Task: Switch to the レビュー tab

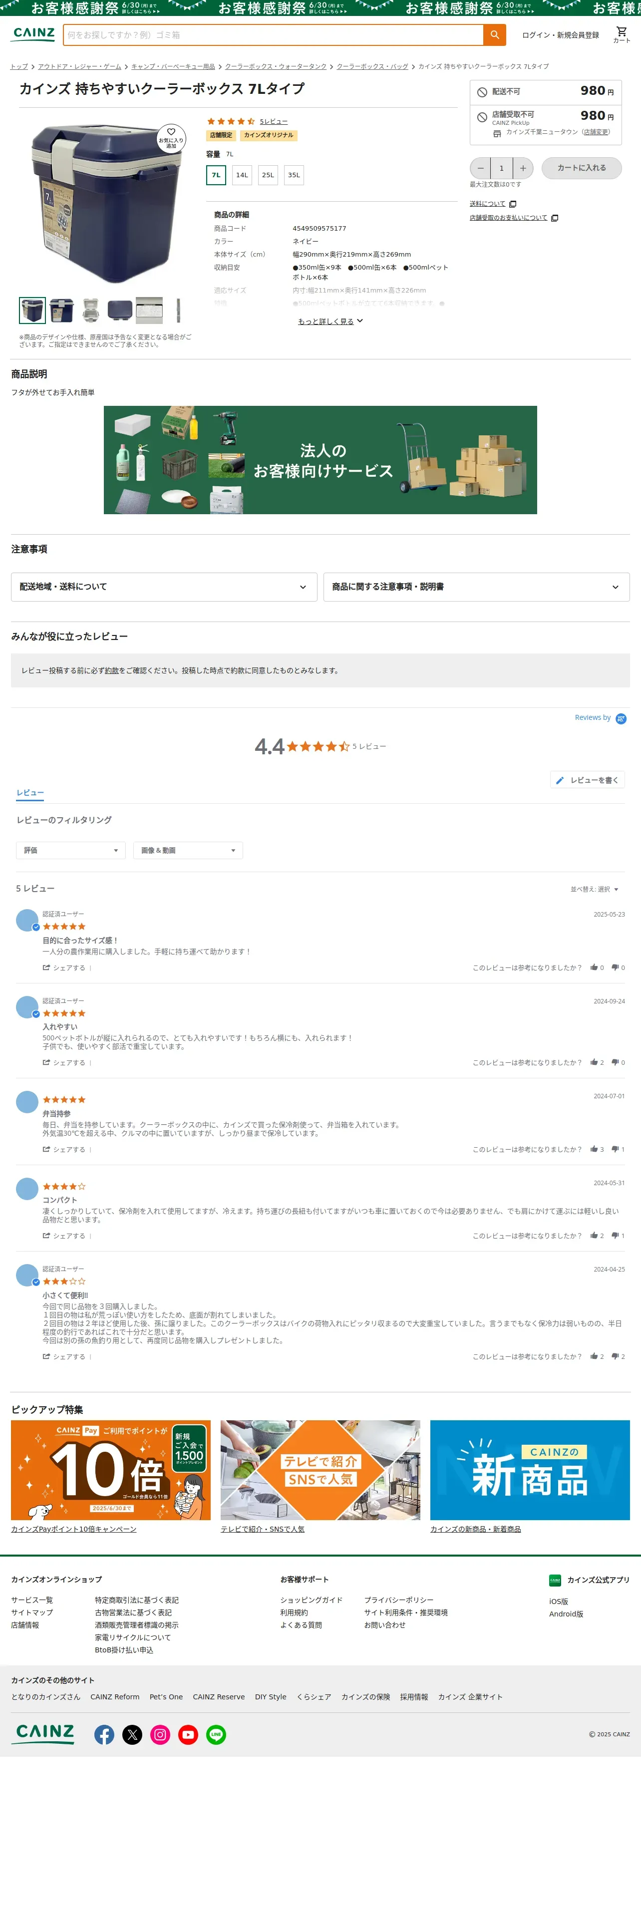Action: [30, 793]
